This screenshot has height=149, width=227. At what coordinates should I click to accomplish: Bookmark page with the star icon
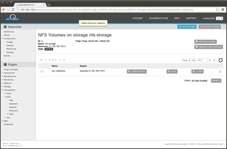tap(217, 9)
